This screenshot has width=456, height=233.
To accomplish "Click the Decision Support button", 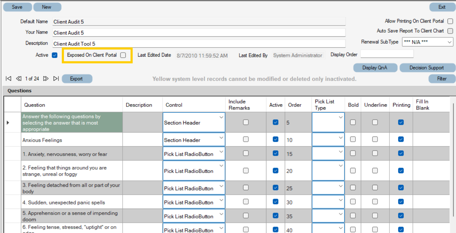I will coord(427,67).
